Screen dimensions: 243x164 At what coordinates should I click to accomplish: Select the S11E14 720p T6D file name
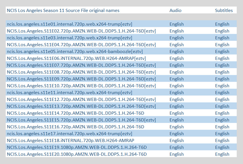click(x=75, y=113)
